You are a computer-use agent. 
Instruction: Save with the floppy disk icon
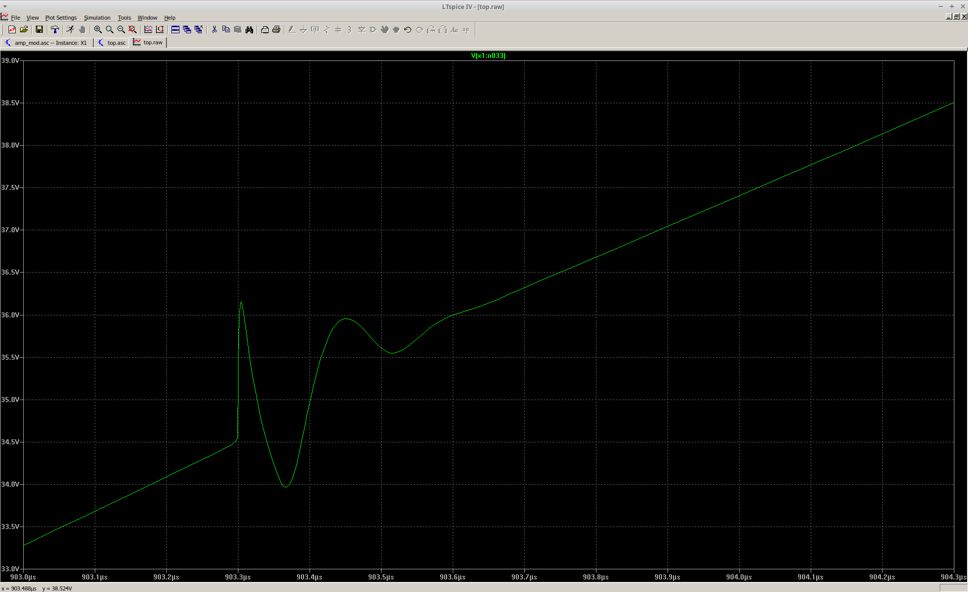39,30
